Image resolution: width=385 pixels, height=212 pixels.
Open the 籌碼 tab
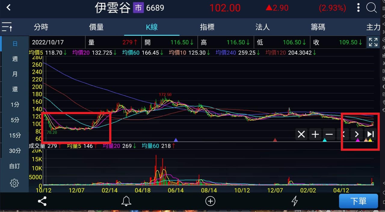(x=318, y=27)
